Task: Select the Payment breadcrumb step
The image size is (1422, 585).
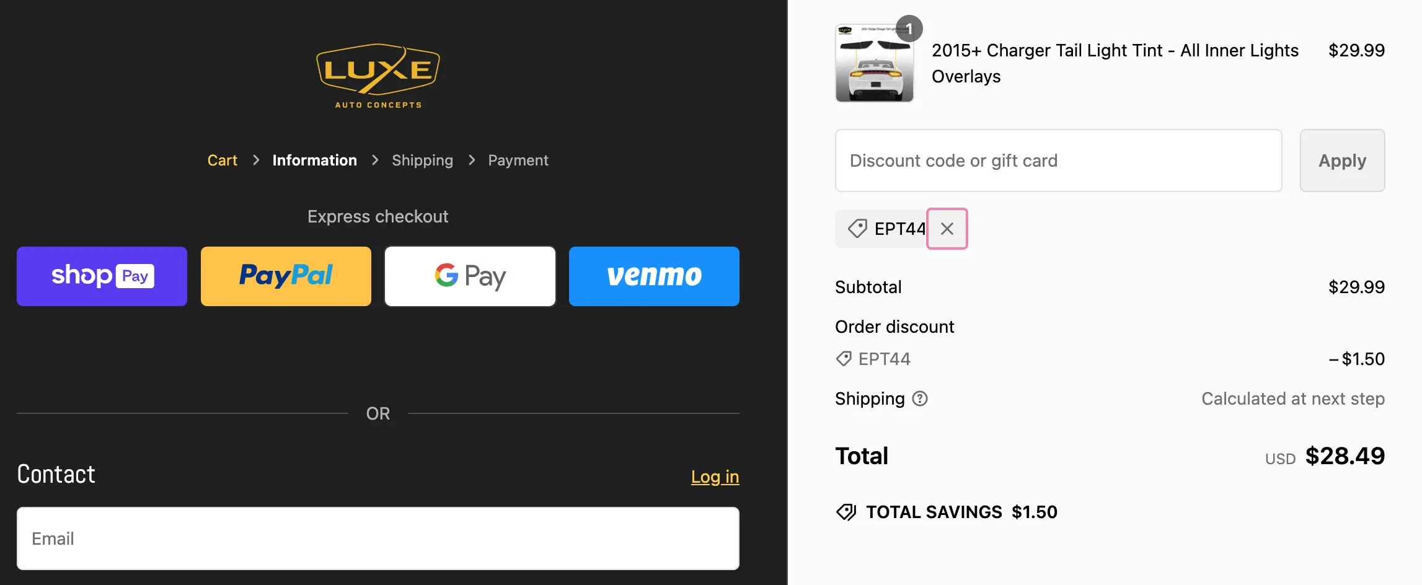Action: pos(518,161)
